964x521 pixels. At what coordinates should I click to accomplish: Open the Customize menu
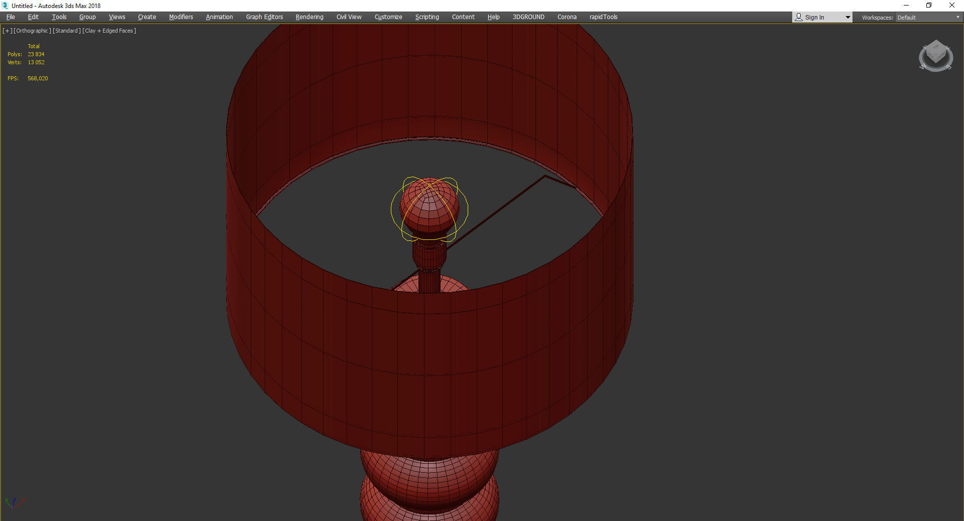tap(388, 17)
